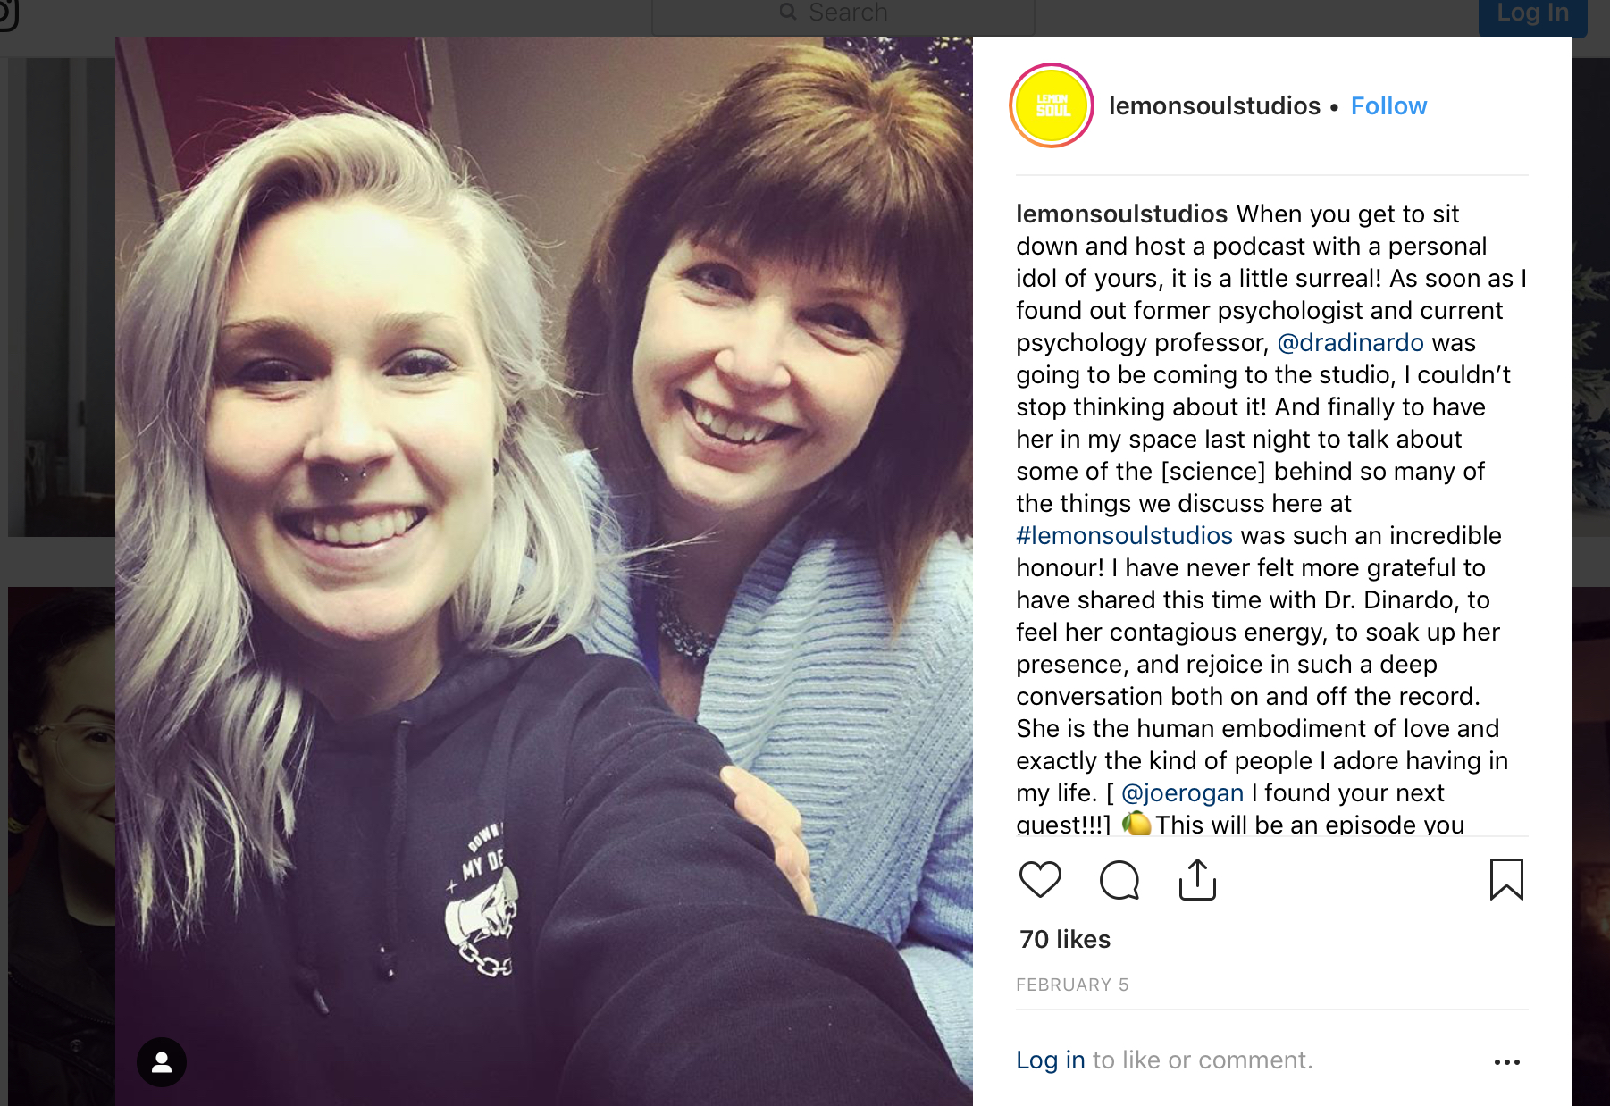Save the post with the bookmark icon
This screenshot has height=1106, width=1610.
click(x=1506, y=879)
